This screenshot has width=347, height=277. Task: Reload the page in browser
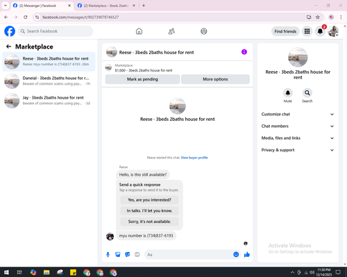26,17
